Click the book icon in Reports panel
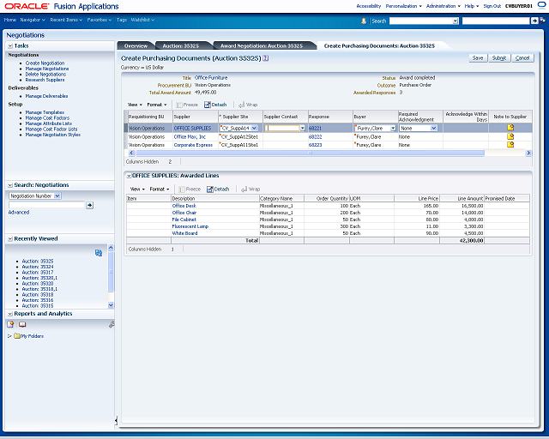Screen dimensions: 549x439 (x=22, y=324)
